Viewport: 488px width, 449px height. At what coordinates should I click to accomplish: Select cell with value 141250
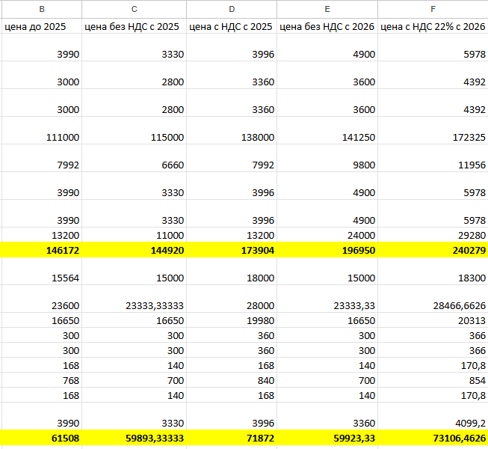[327, 138]
